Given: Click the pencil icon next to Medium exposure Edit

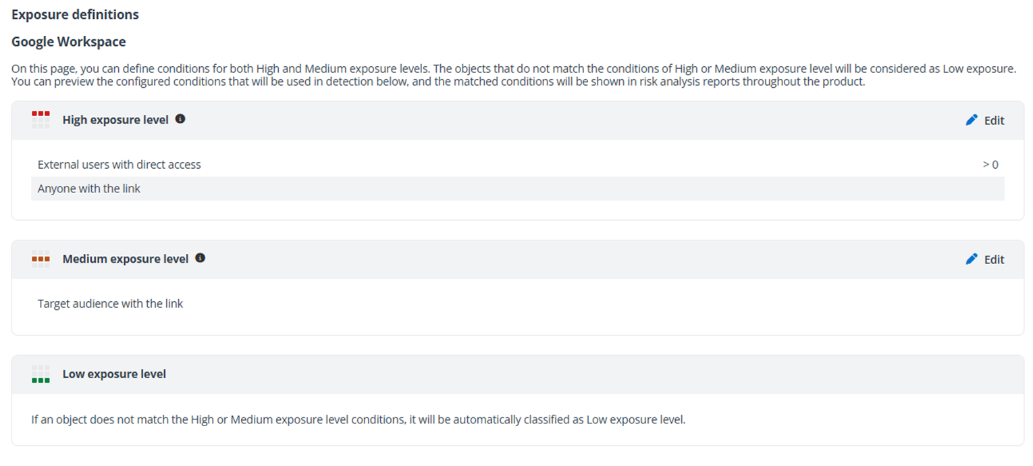Looking at the screenshot, I should pyautogui.click(x=971, y=259).
